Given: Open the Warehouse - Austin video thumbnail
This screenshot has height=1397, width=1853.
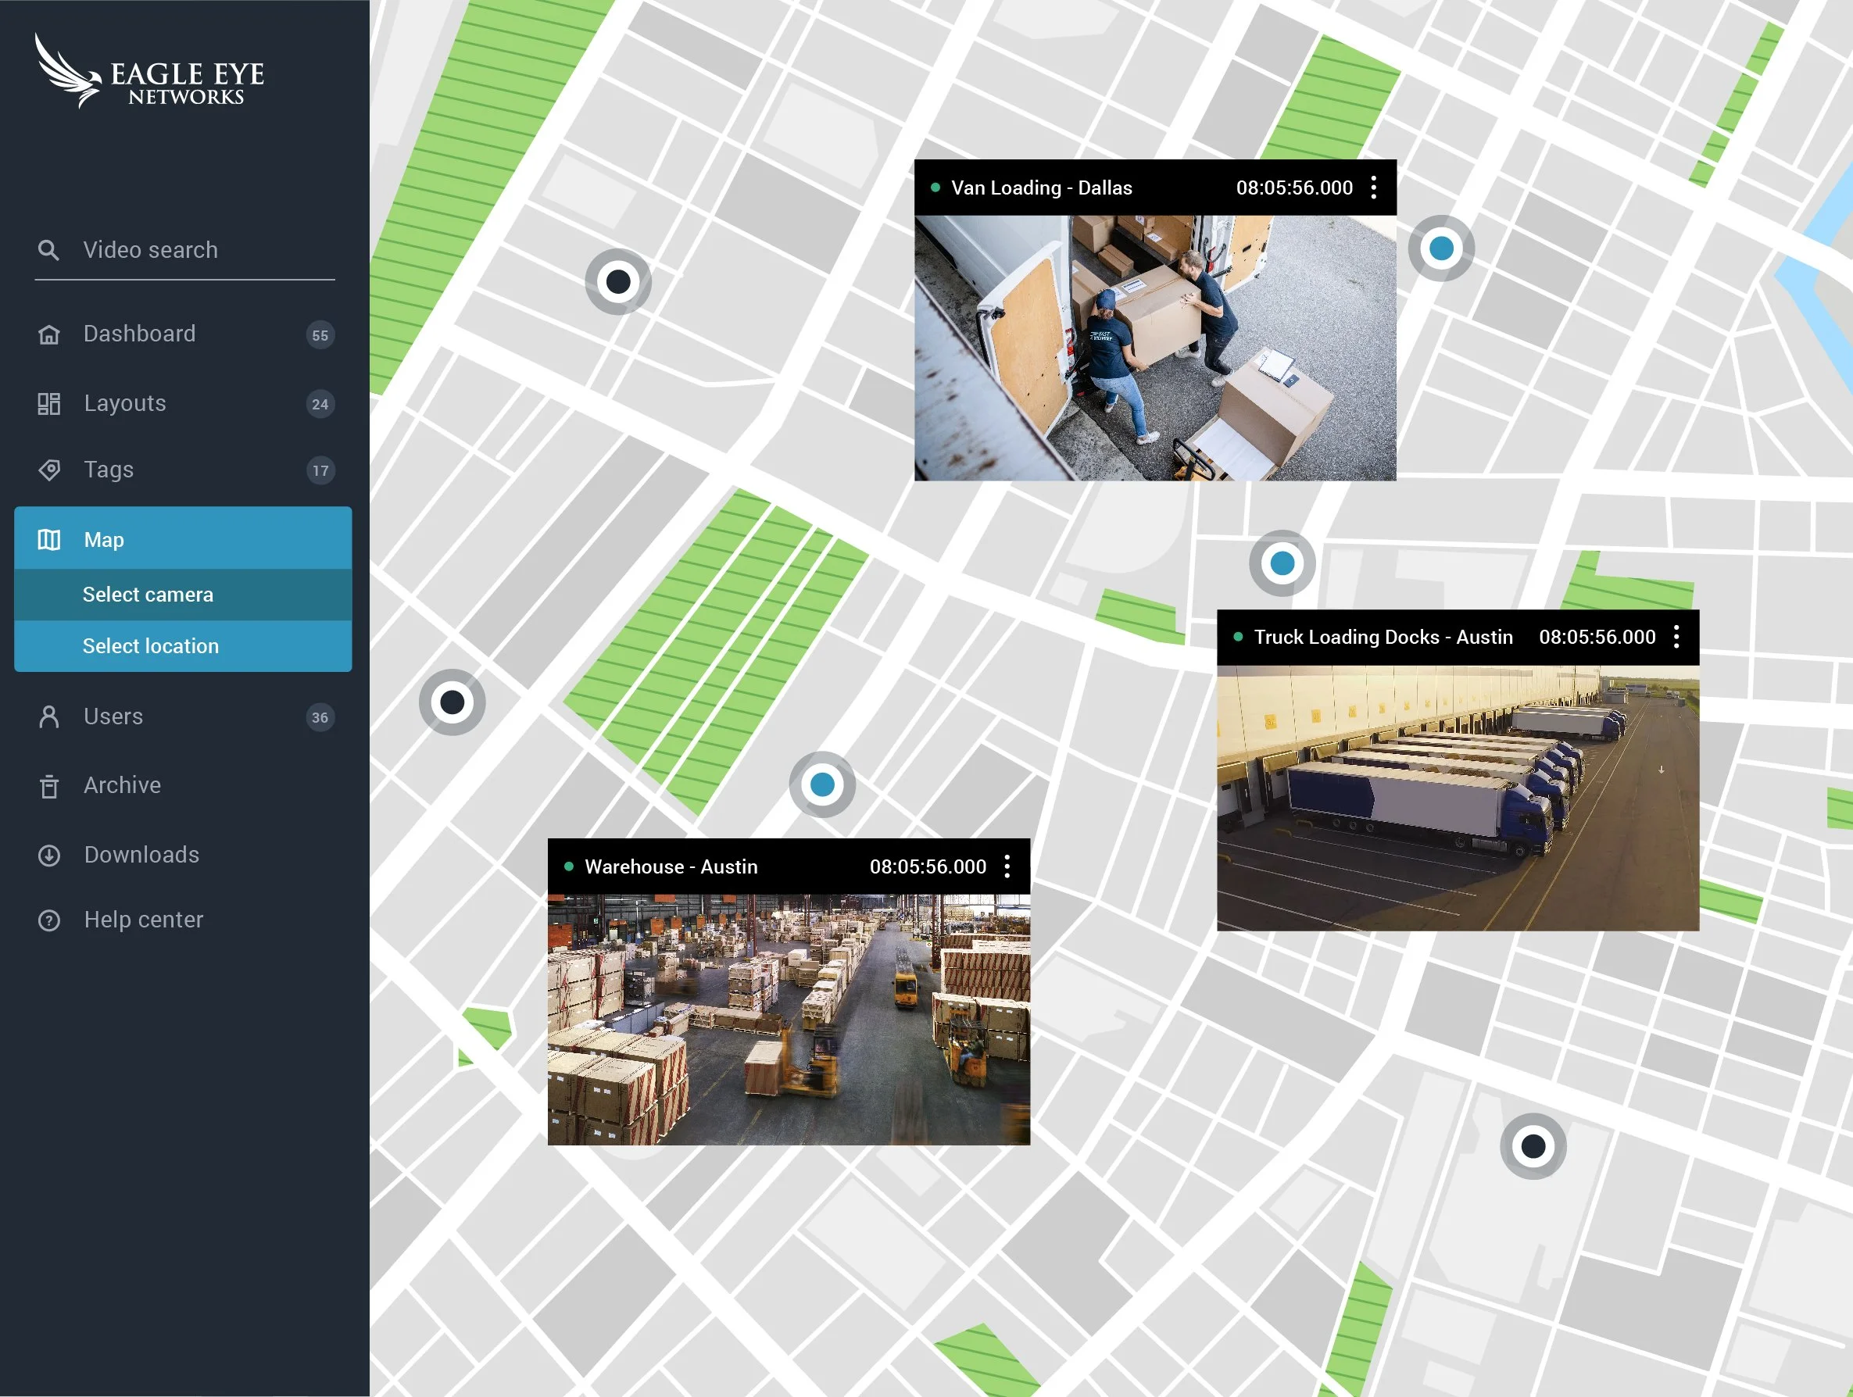Looking at the screenshot, I should click(x=789, y=1020).
